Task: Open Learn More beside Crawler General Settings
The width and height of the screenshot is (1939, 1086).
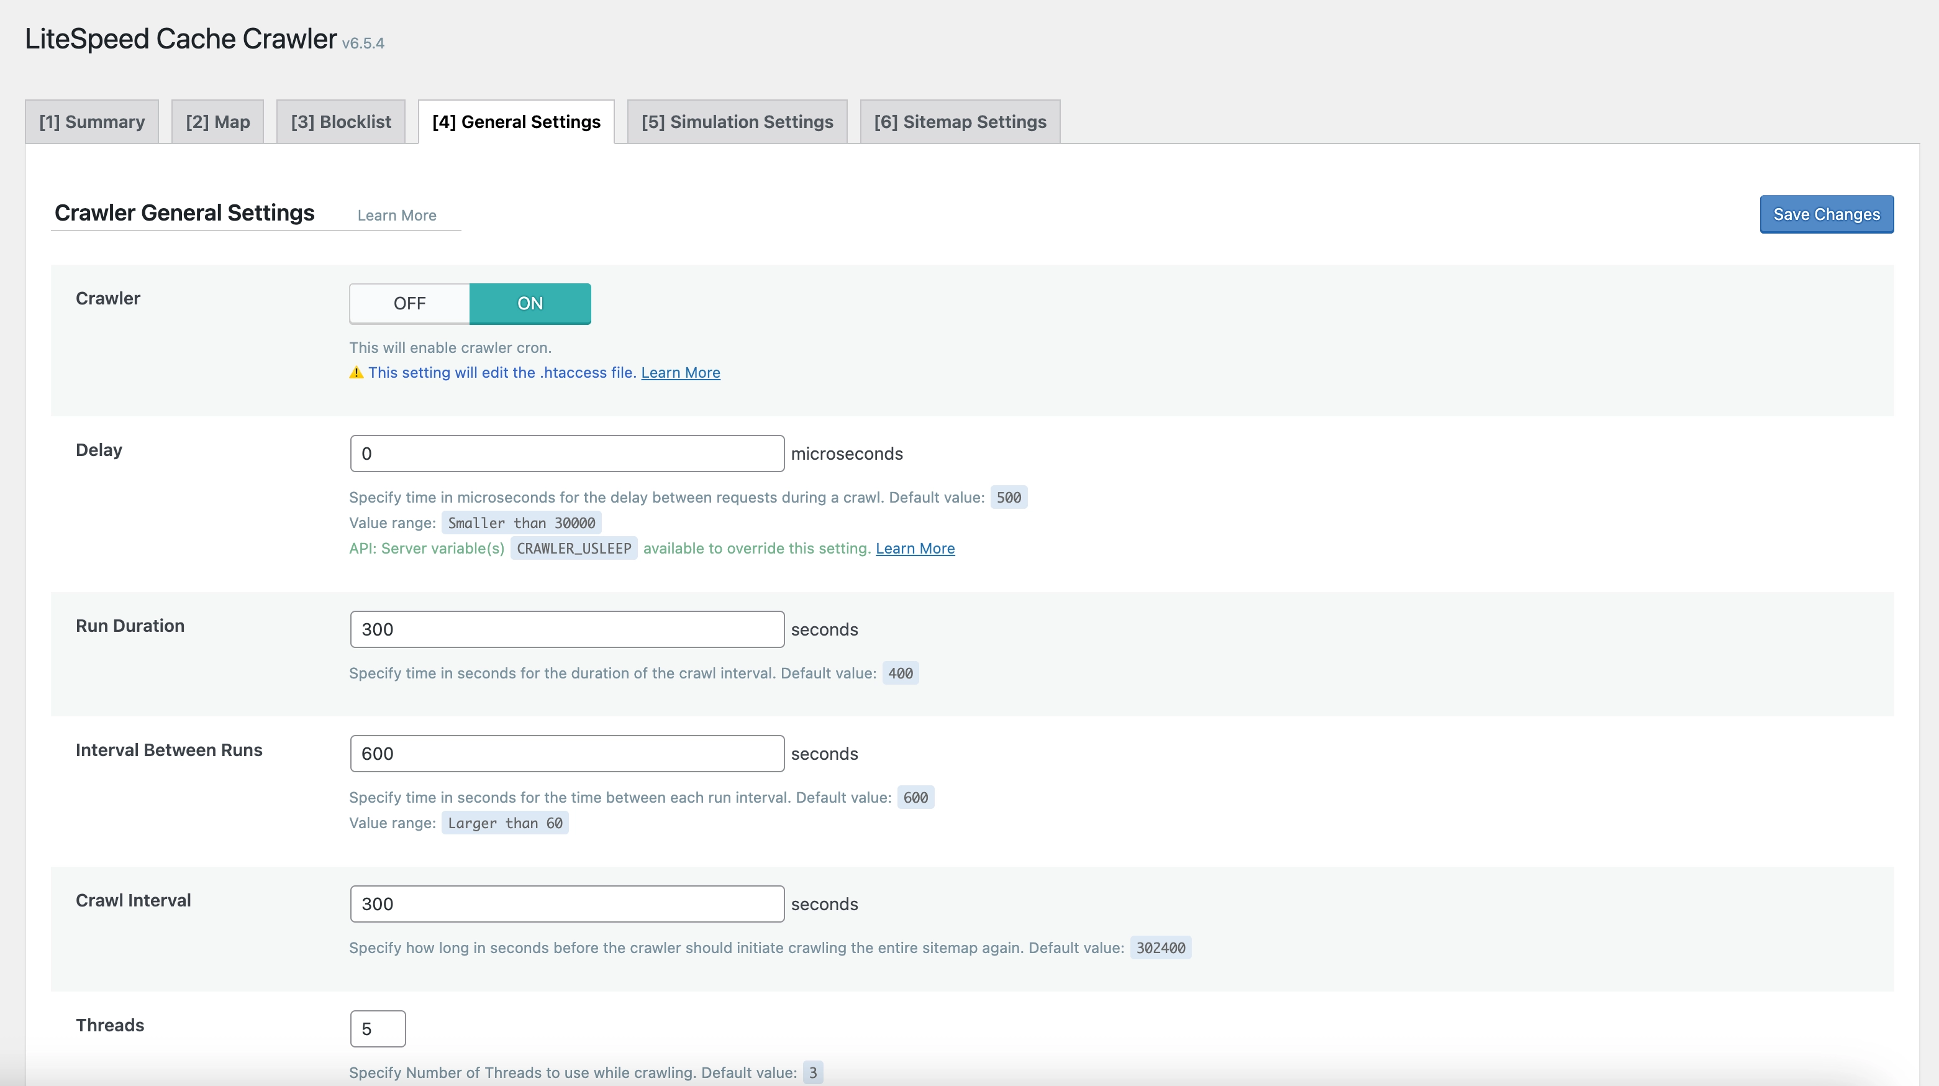Action: tap(397, 216)
